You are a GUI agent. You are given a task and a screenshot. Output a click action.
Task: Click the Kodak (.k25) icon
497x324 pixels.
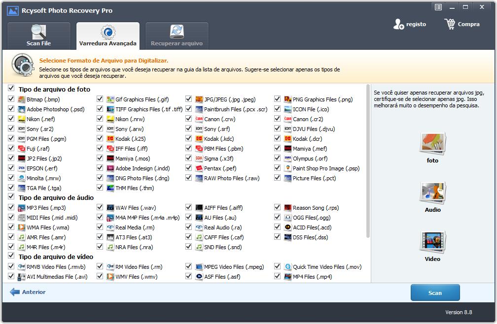(x=110, y=138)
